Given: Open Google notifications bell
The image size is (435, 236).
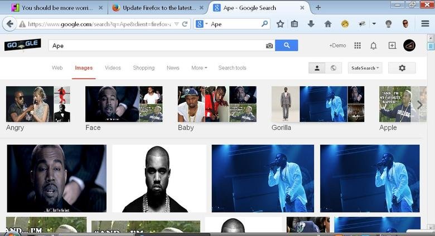Looking at the screenshot, I should pyautogui.click(x=374, y=46).
